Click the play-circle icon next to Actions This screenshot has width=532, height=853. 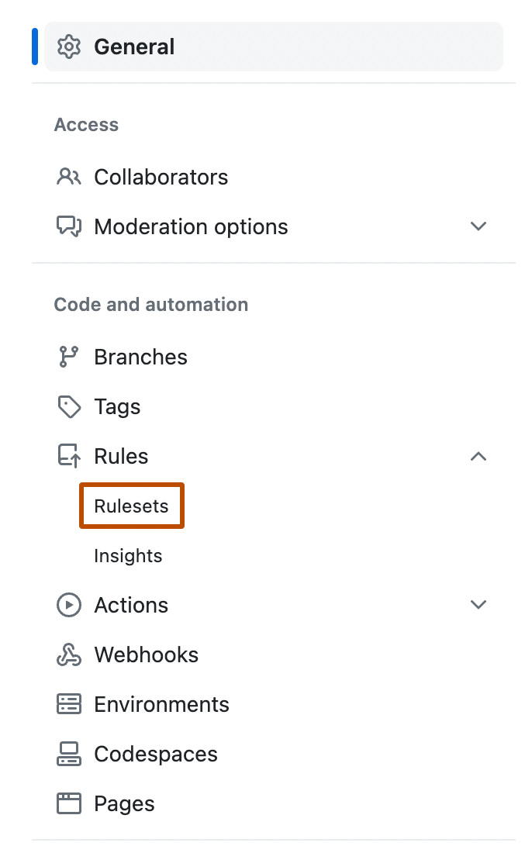pos(69,605)
